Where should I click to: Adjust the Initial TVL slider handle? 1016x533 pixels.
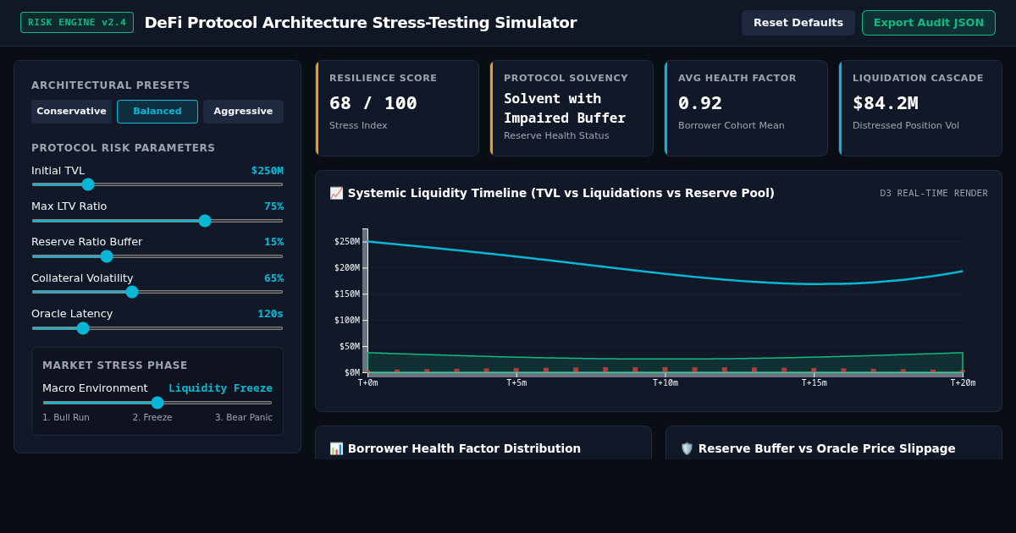(88, 184)
